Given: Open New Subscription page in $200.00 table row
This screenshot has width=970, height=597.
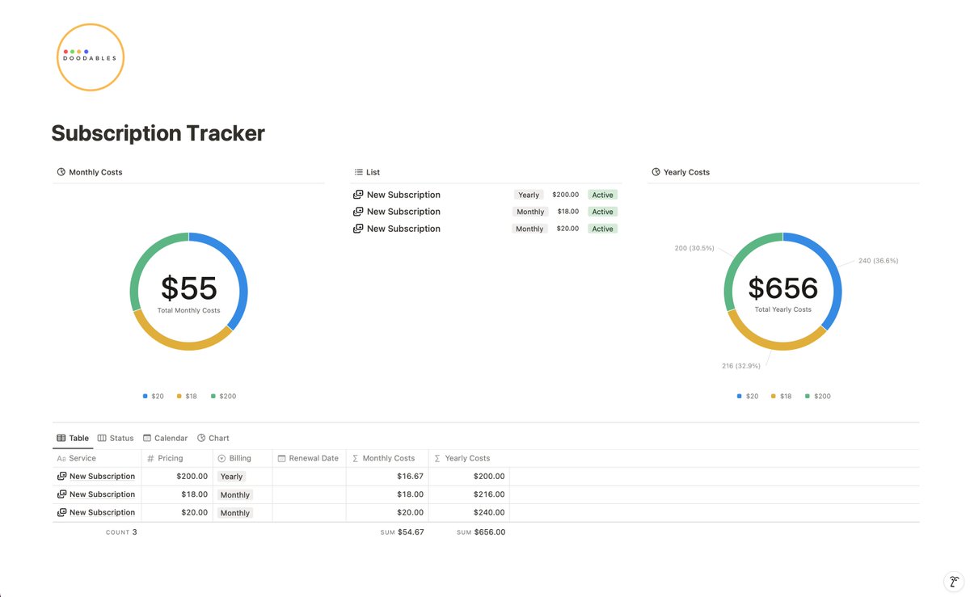Looking at the screenshot, I should coord(102,477).
